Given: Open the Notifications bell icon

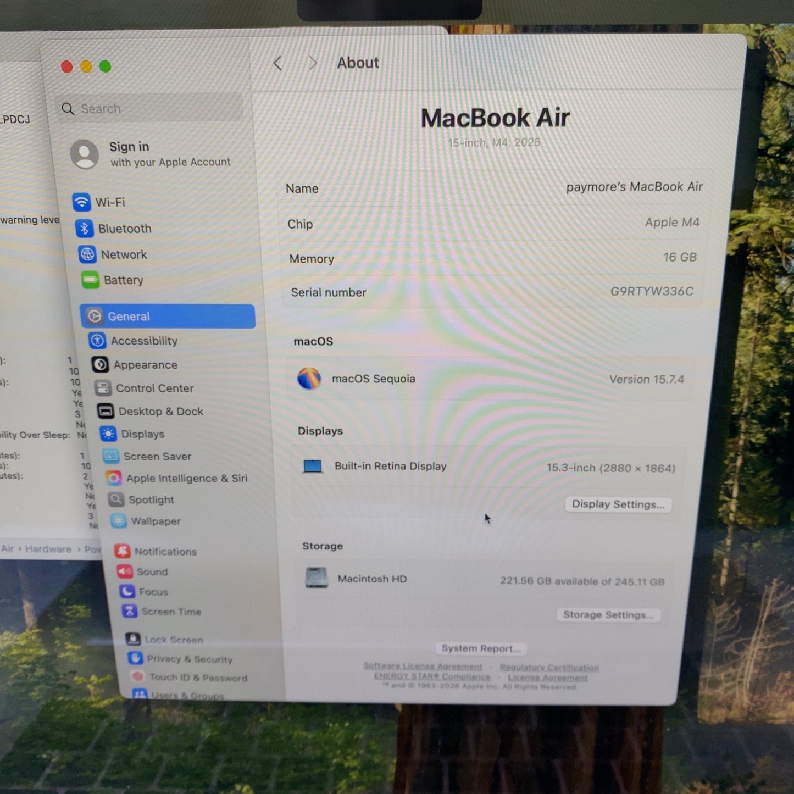Looking at the screenshot, I should pos(123,551).
